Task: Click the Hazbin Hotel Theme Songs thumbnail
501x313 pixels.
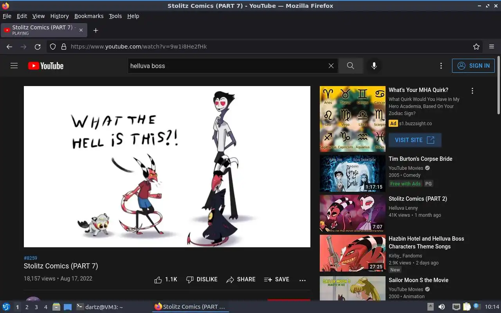Action: pyautogui.click(x=353, y=253)
